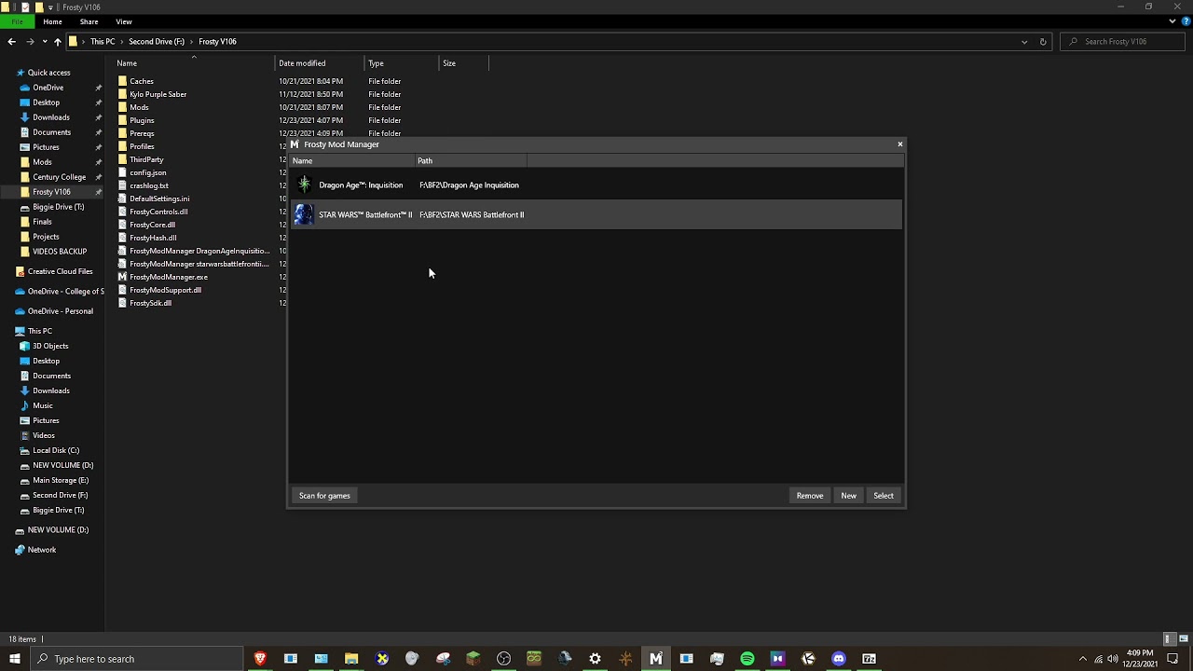1193x671 pixels.
Task: Select the Plugins folder
Action: pos(142,120)
